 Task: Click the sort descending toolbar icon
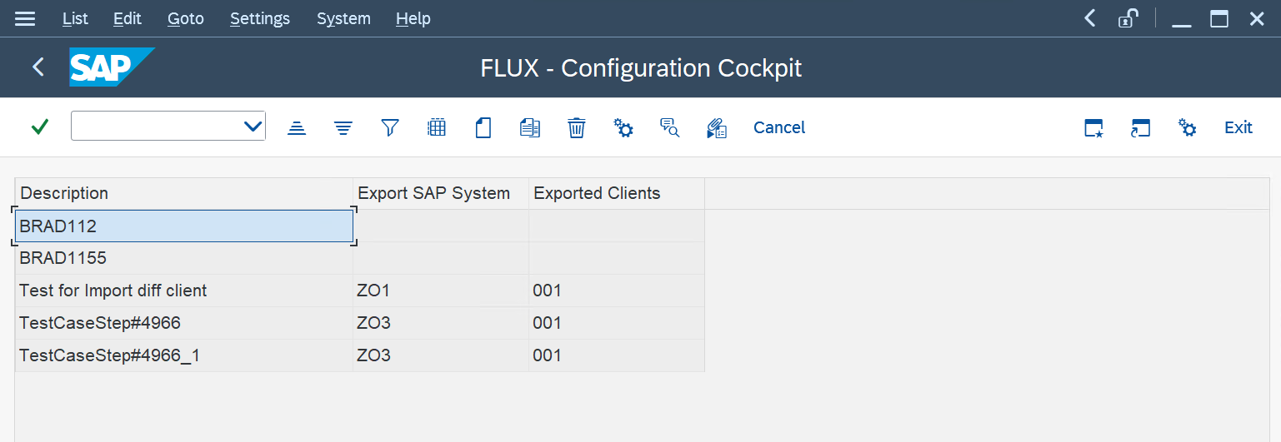pos(343,127)
